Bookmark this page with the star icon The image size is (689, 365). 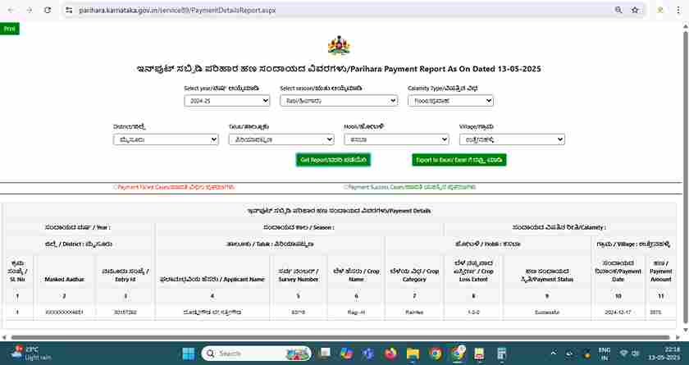(x=635, y=10)
